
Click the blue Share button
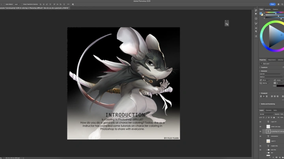click(x=273, y=4)
